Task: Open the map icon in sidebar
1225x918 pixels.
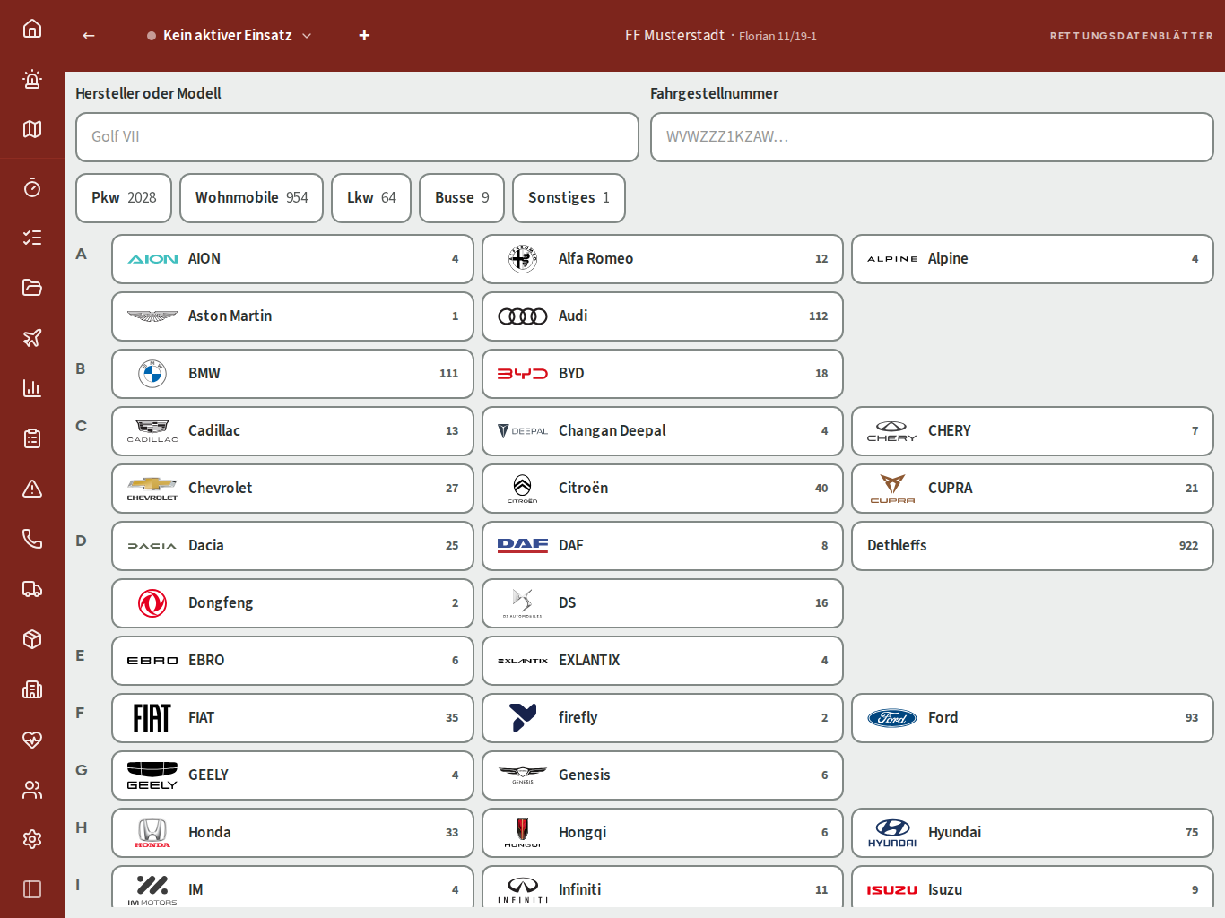Action: 32,129
